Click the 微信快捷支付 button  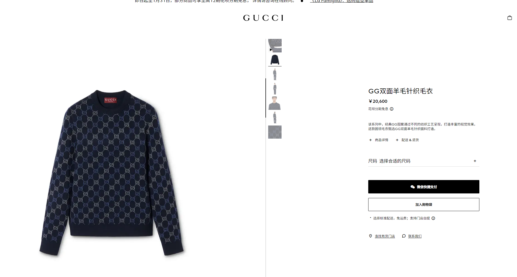[424, 187]
